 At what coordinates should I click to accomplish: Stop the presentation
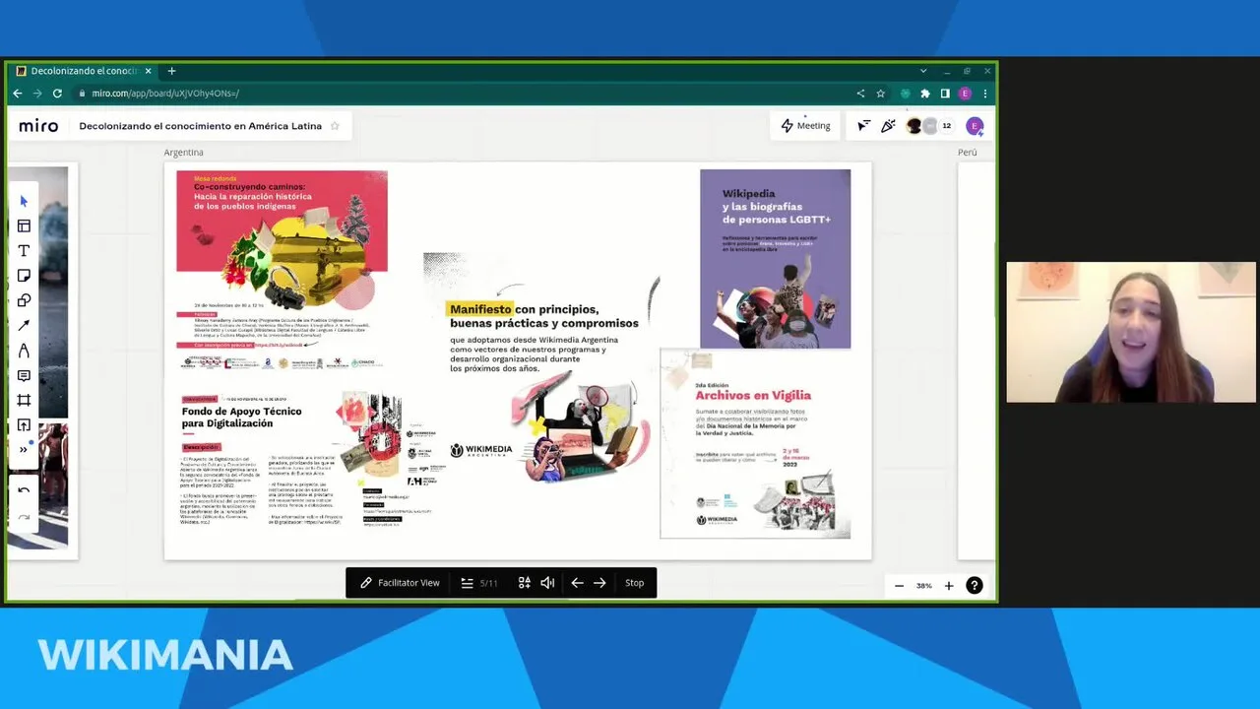tap(635, 583)
